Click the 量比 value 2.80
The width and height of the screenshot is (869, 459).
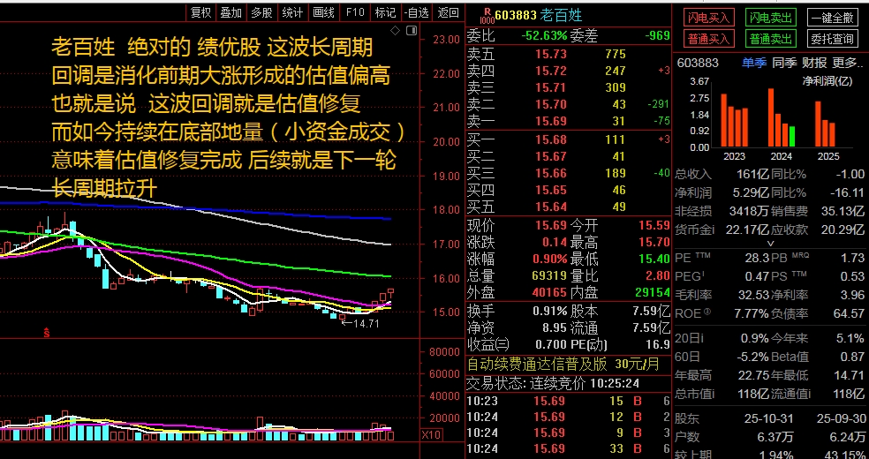[659, 275]
